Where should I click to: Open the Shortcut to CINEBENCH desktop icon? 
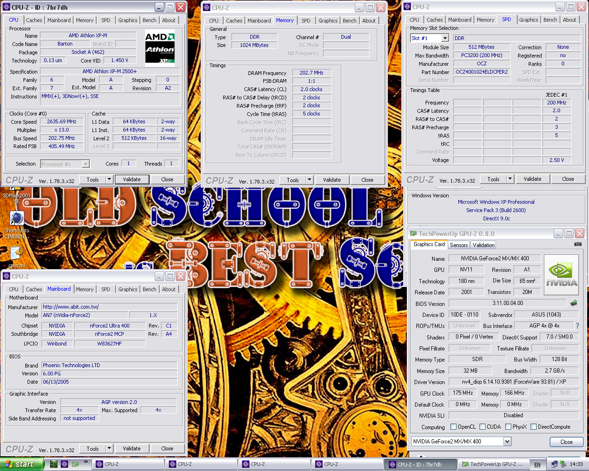point(17,224)
